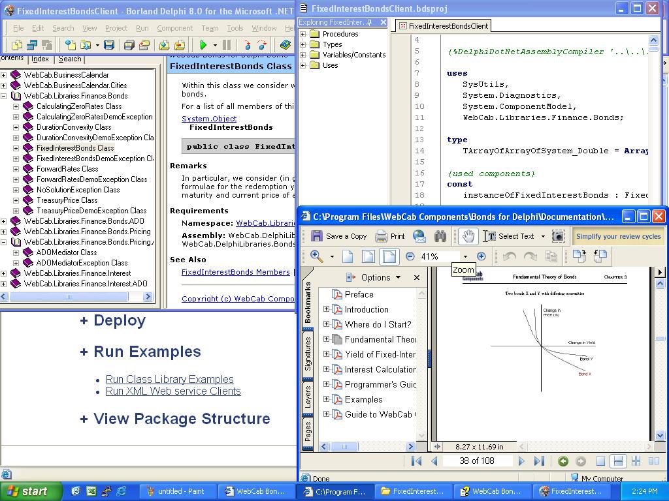The height and width of the screenshot is (501, 669).
Task: Toggle the Fit Width view button
Action: pyautogui.click(x=389, y=256)
